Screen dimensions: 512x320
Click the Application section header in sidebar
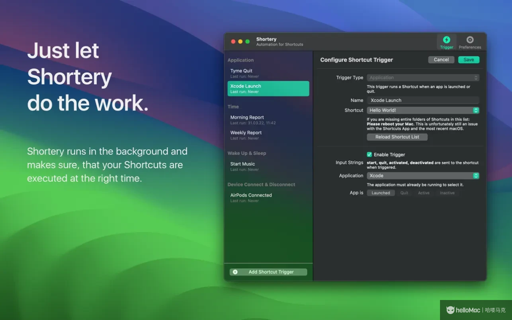pos(240,60)
